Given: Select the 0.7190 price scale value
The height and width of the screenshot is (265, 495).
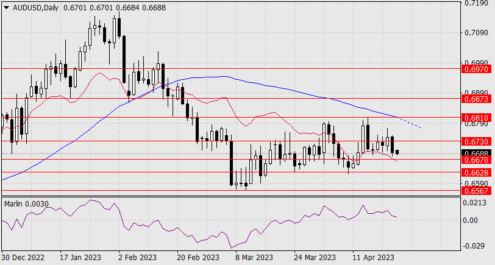Looking at the screenshot, I should click(x=475, y=3).
